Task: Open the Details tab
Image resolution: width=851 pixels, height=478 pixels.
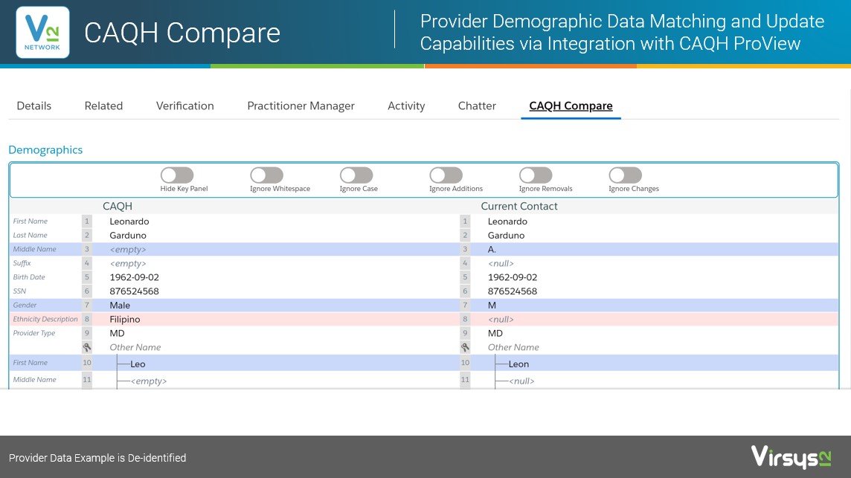Action: (x=34, y=106)
